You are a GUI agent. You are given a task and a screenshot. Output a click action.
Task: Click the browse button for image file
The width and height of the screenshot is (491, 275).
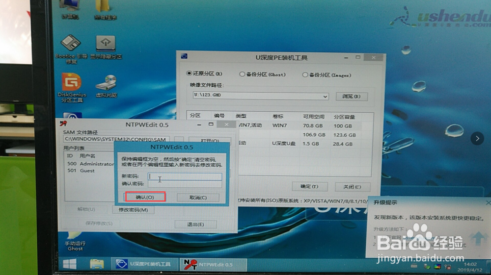coord(352,96)
